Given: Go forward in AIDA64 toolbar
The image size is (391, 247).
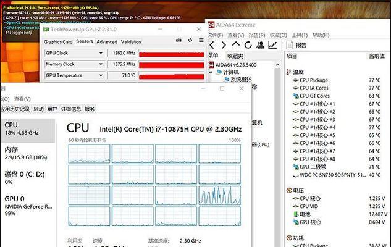Looking at the screenshot, I should coord(224,45).
